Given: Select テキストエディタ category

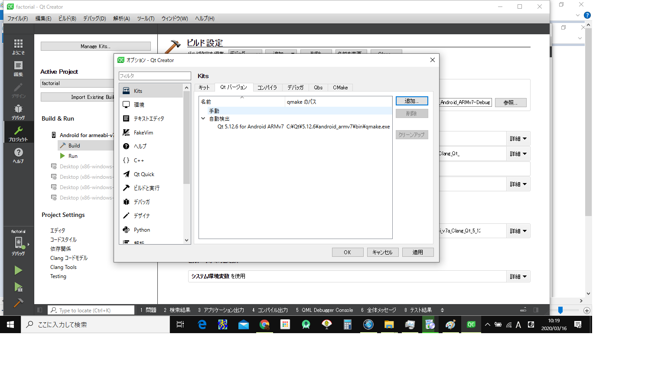Looking at the screenshot, I should [151, 118].
